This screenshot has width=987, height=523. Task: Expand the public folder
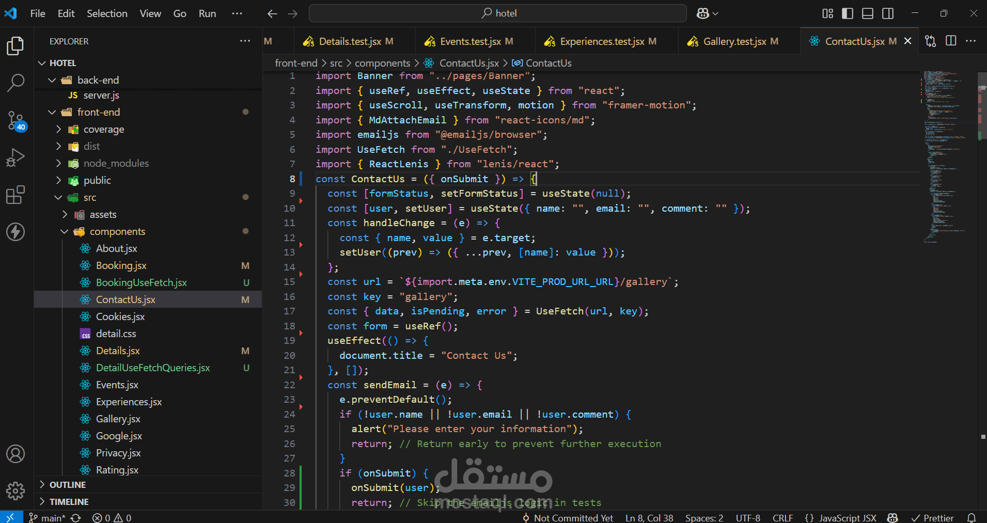point(58,180)
